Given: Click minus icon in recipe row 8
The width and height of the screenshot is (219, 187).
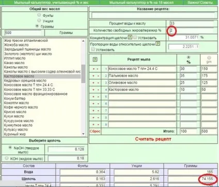Looking at the screenshot, I should (x=98, y=118).
